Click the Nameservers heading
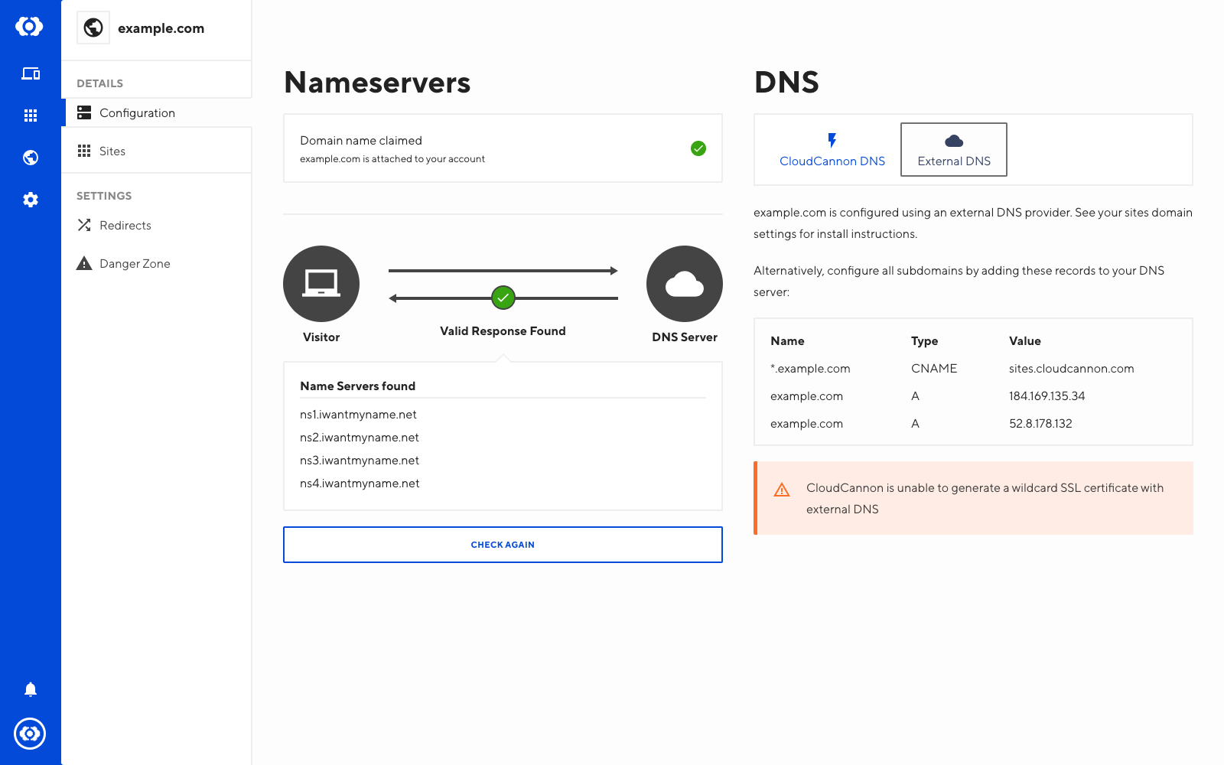This screenshot has height=765, width=1224. 377,82
